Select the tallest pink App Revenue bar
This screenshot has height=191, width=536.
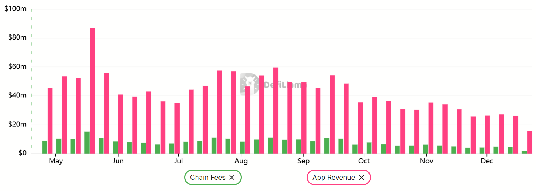pos(92,91)
